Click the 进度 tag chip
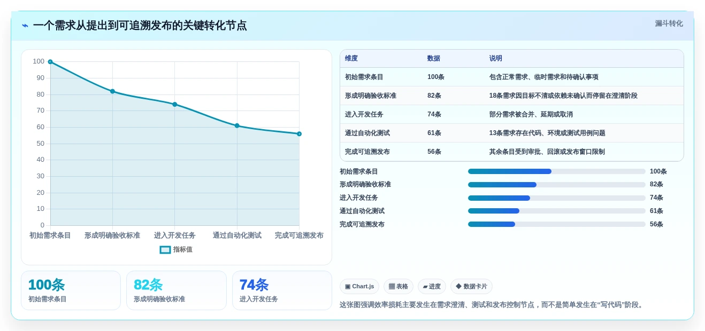 432,287
